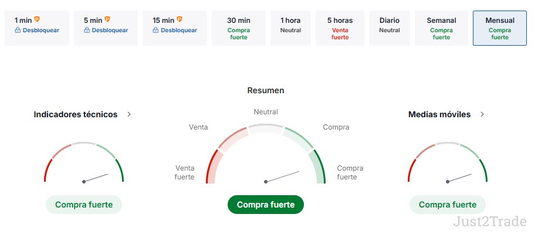This screenshot has height=238, width=538.
Task: Open the Indicadores técnicos heading link
Action: [x=76, y=114]
